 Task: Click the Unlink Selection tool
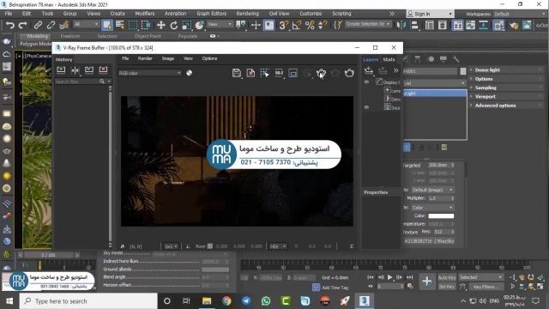(x=51, y=25)
